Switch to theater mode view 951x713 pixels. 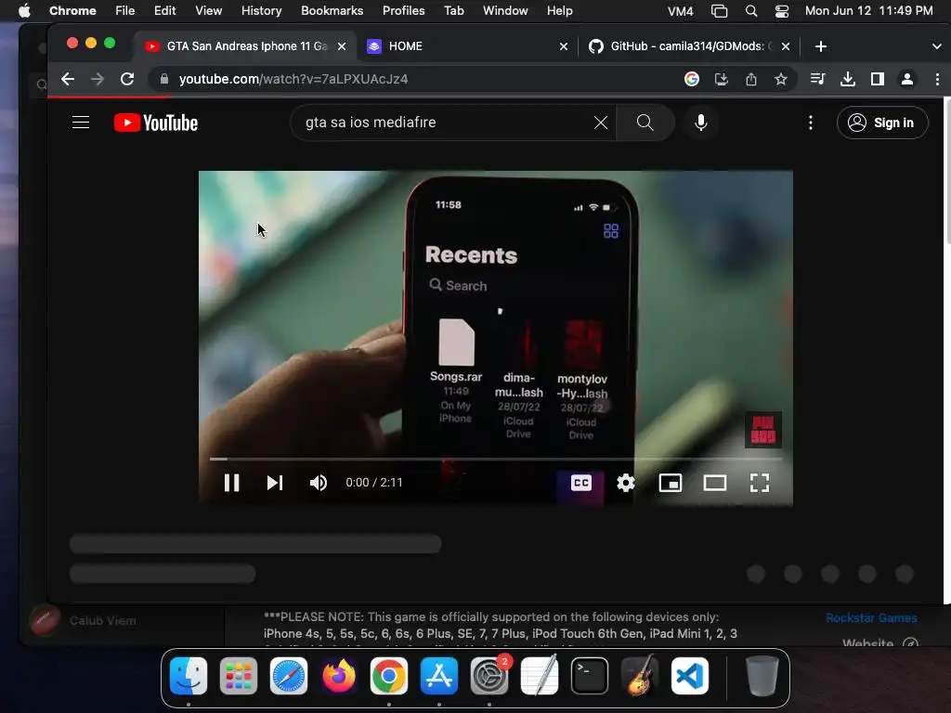coord(715,483)
